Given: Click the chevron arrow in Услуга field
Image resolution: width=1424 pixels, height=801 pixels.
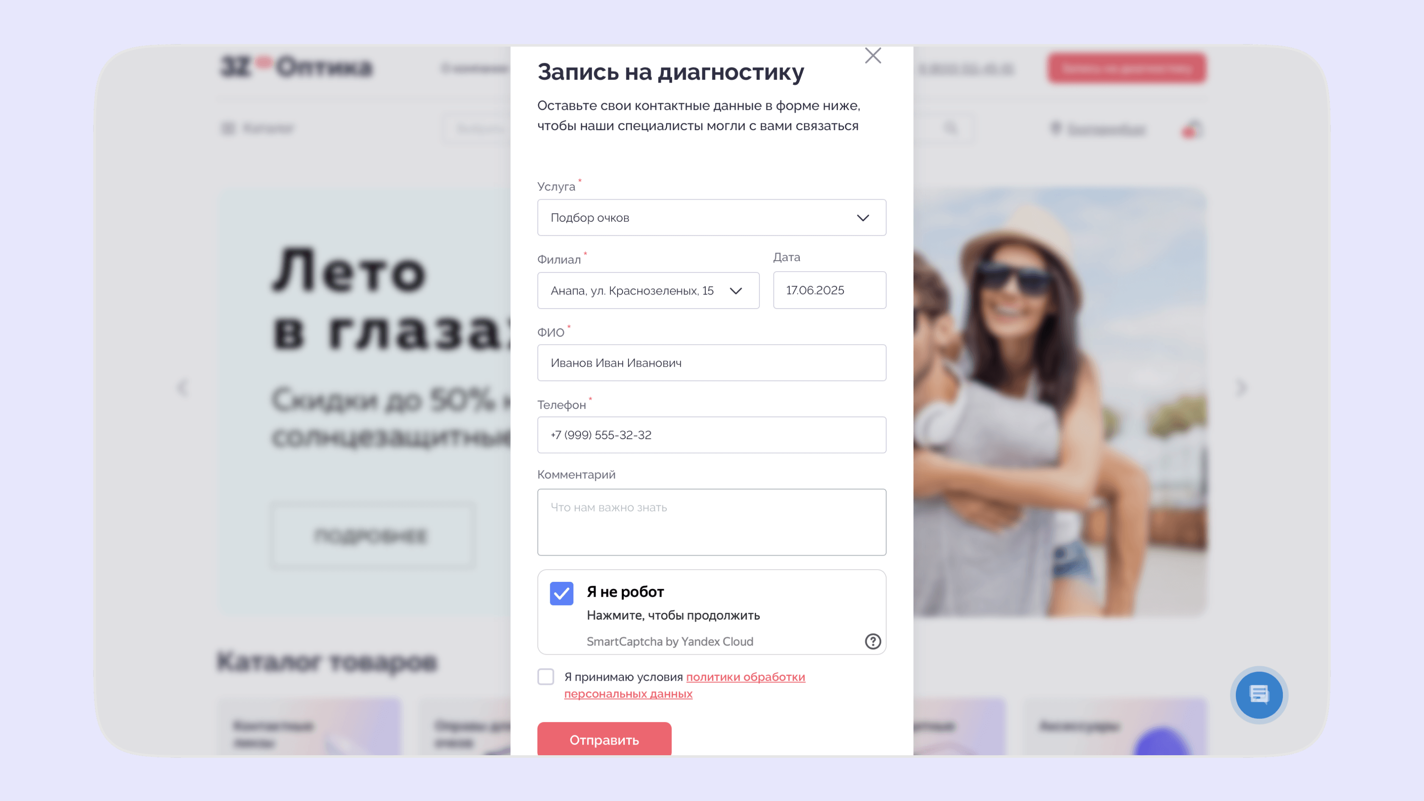Looking at the screenshot, I should 863,218.
